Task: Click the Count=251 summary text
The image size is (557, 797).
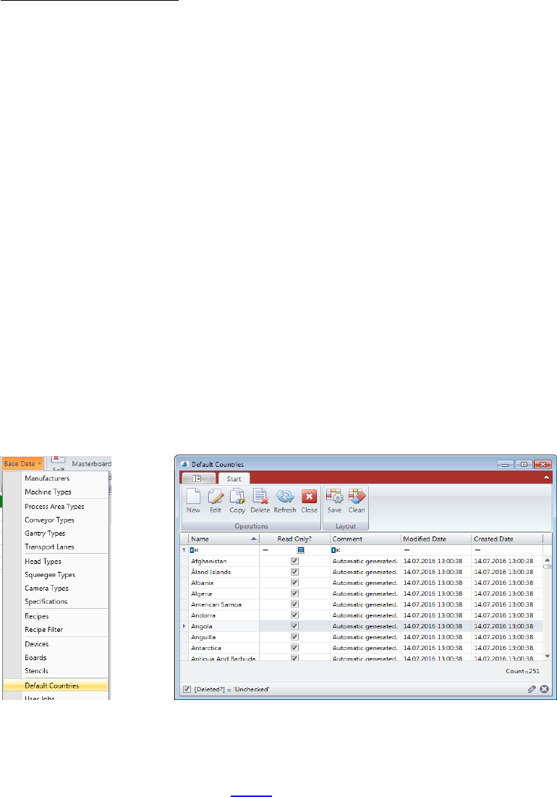Action: [x=522, y=671]
